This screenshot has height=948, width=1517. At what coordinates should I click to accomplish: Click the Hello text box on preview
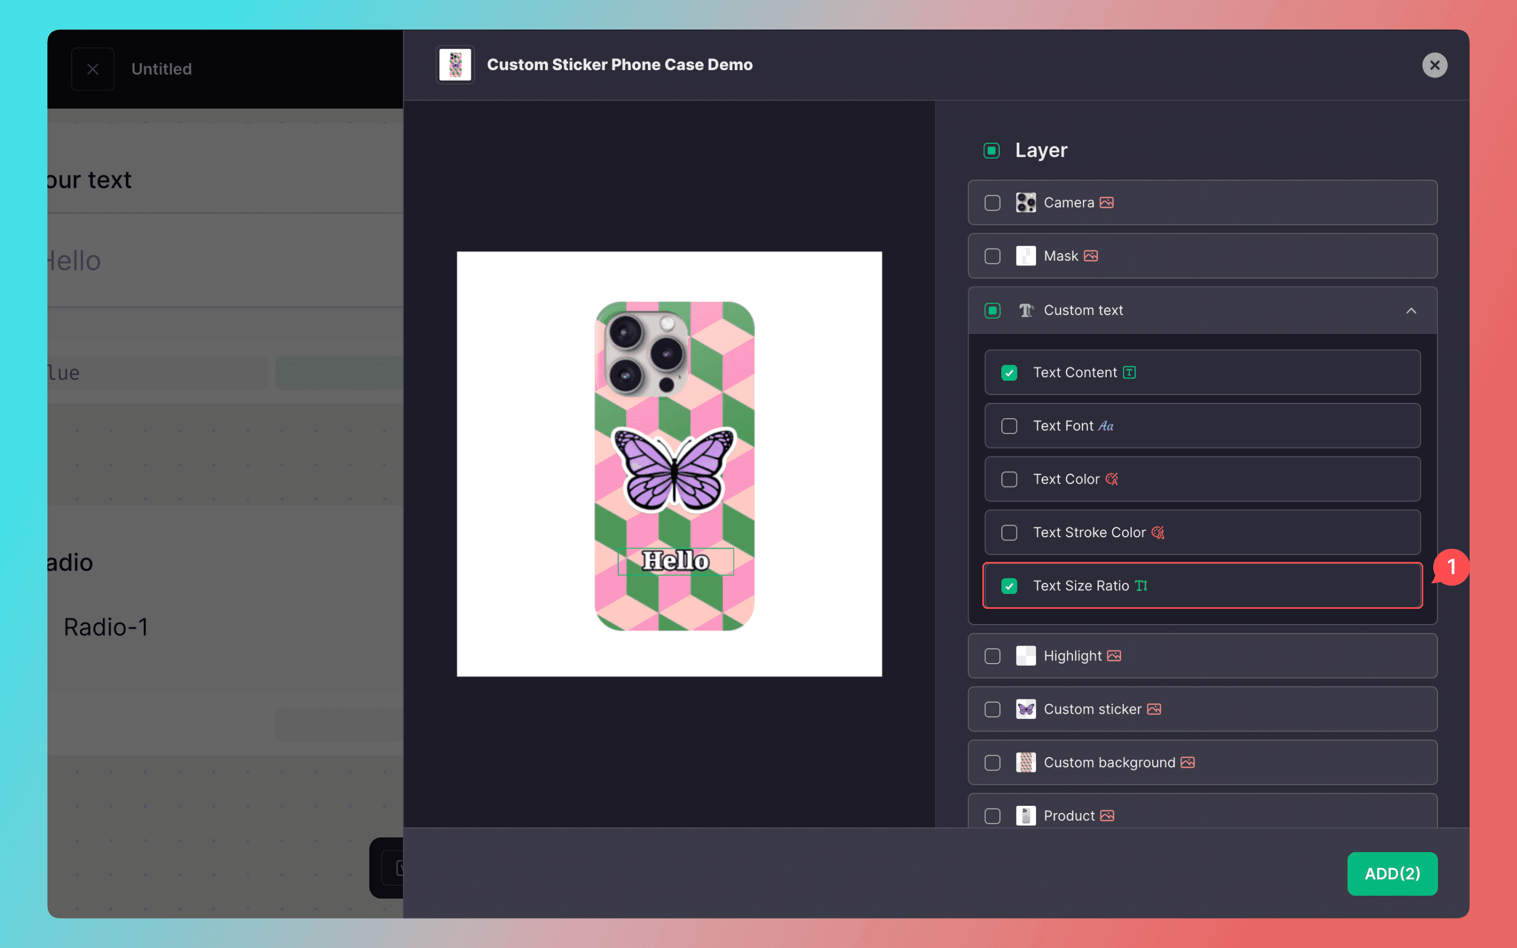coord(676,561)
